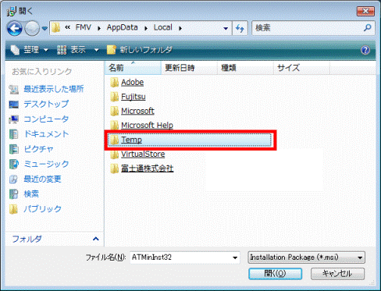Sort by サイズ column header
This screenshot has width=381, height=291.
301,68
